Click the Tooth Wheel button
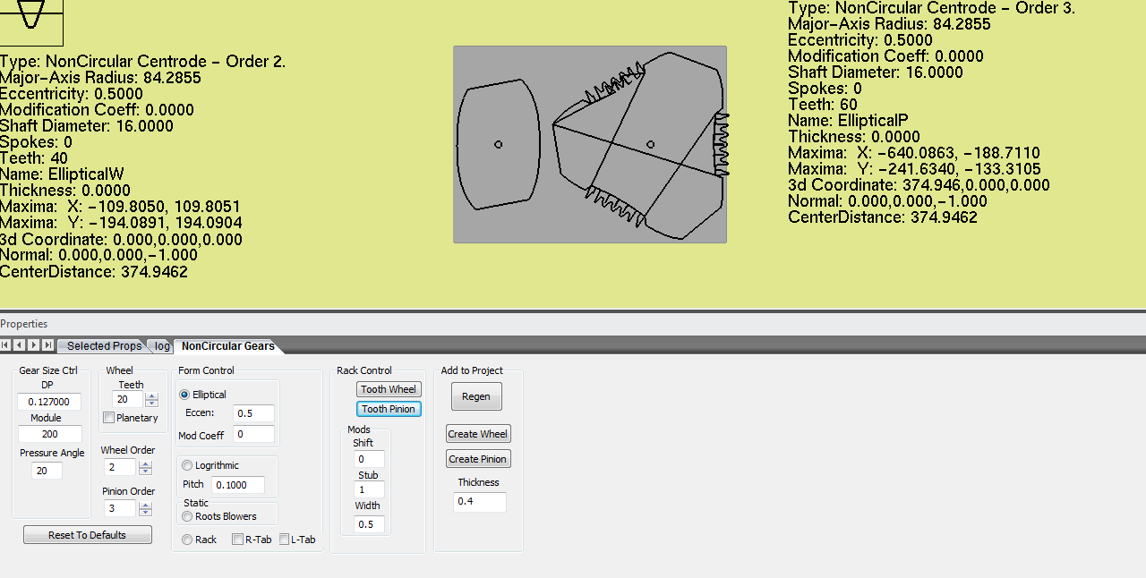This screenshot has height=578, width=1146. [389, 389]
